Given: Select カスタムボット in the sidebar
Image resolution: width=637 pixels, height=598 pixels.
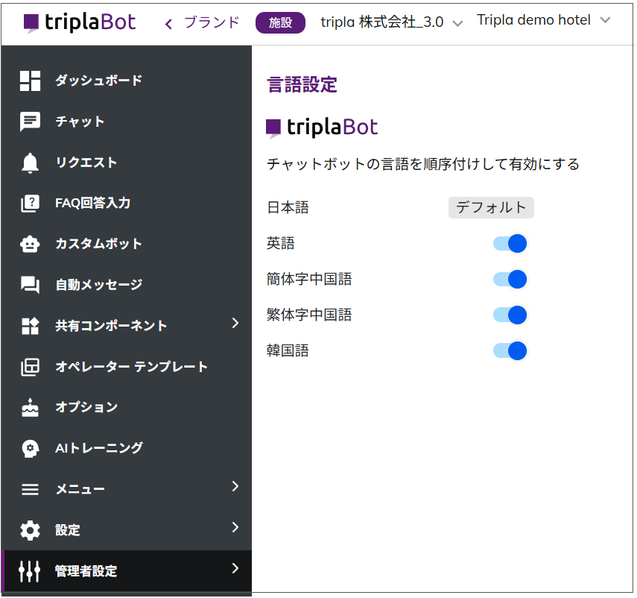Looking at the screenshot, I should pyautogui.click(x=127, y=244).
